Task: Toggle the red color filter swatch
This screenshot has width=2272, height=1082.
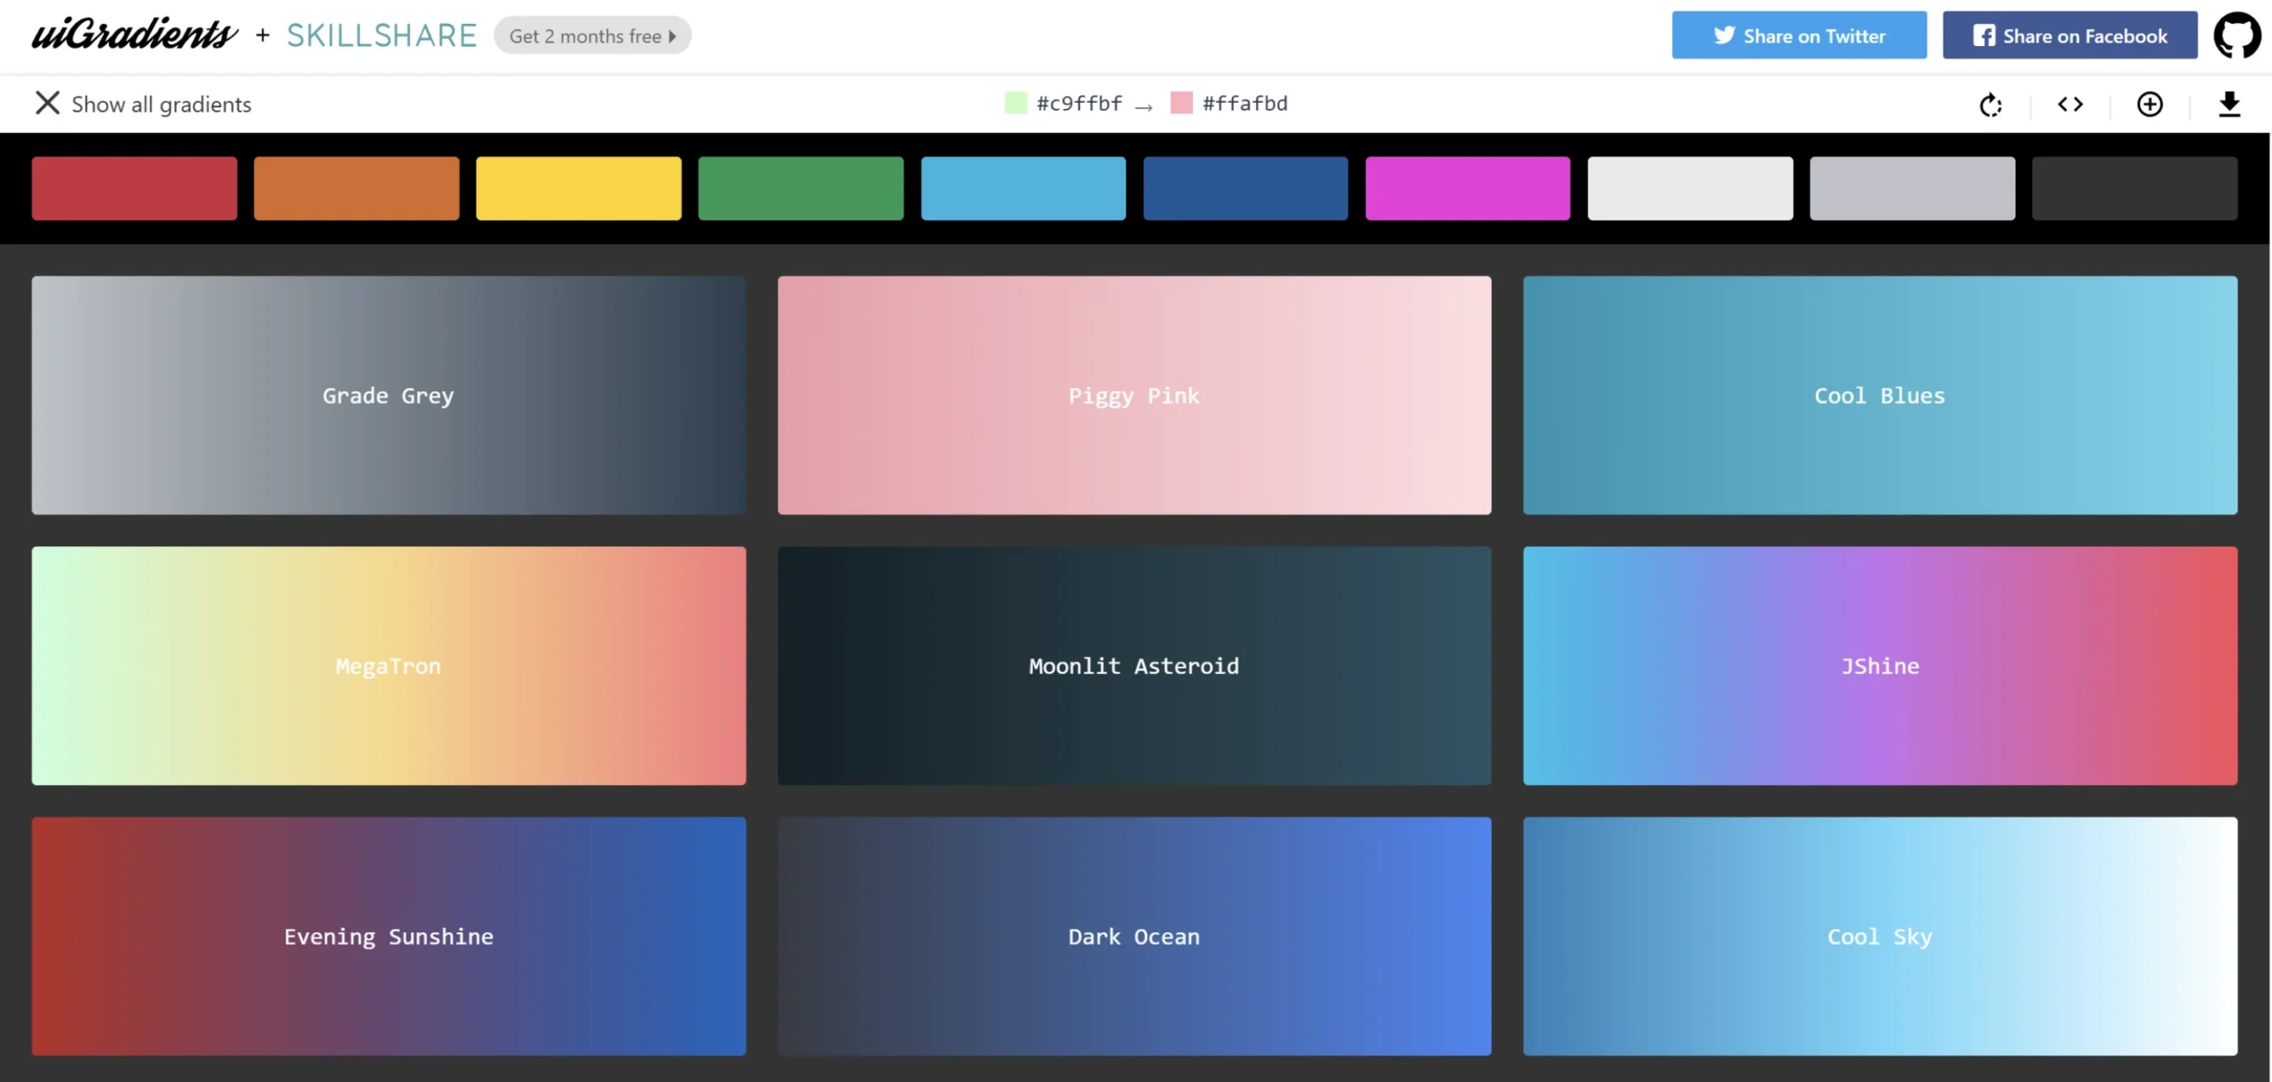Action: coord(134,188)
